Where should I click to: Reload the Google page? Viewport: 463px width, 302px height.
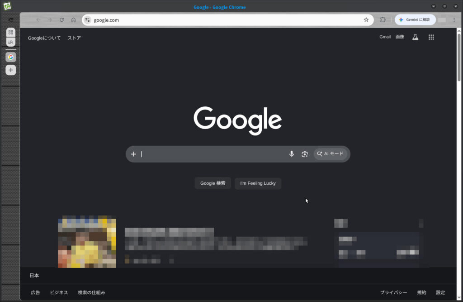61,20
